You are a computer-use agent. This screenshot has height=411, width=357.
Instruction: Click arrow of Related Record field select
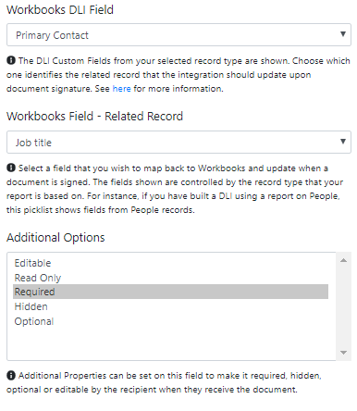(x=343, y=142)
